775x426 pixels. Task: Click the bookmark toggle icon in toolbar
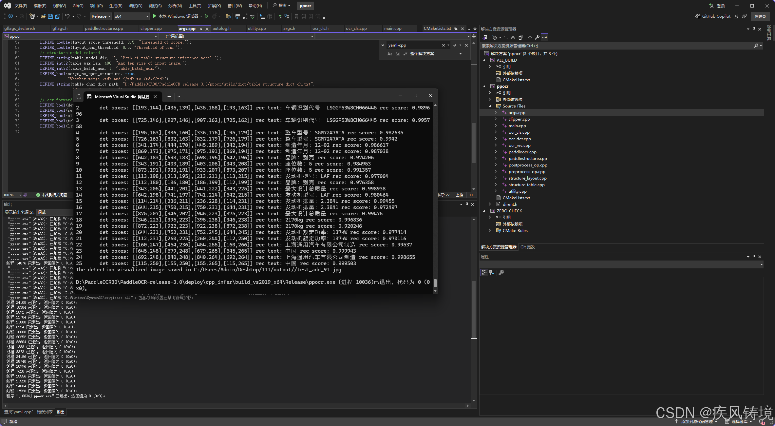tap(296, 16)
